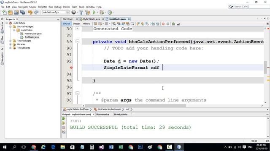Screen dimensions: 270x151
Task: Open the Navigator side panel
Action: pyautogui.click(x=2, y=58)
